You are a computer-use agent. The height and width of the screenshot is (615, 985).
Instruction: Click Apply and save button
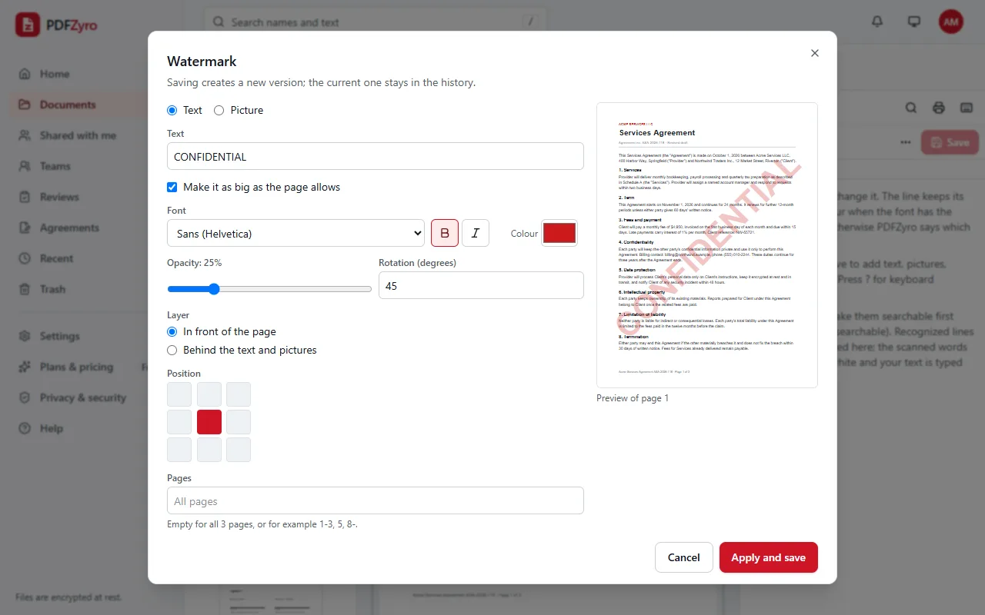coord(769,557)
